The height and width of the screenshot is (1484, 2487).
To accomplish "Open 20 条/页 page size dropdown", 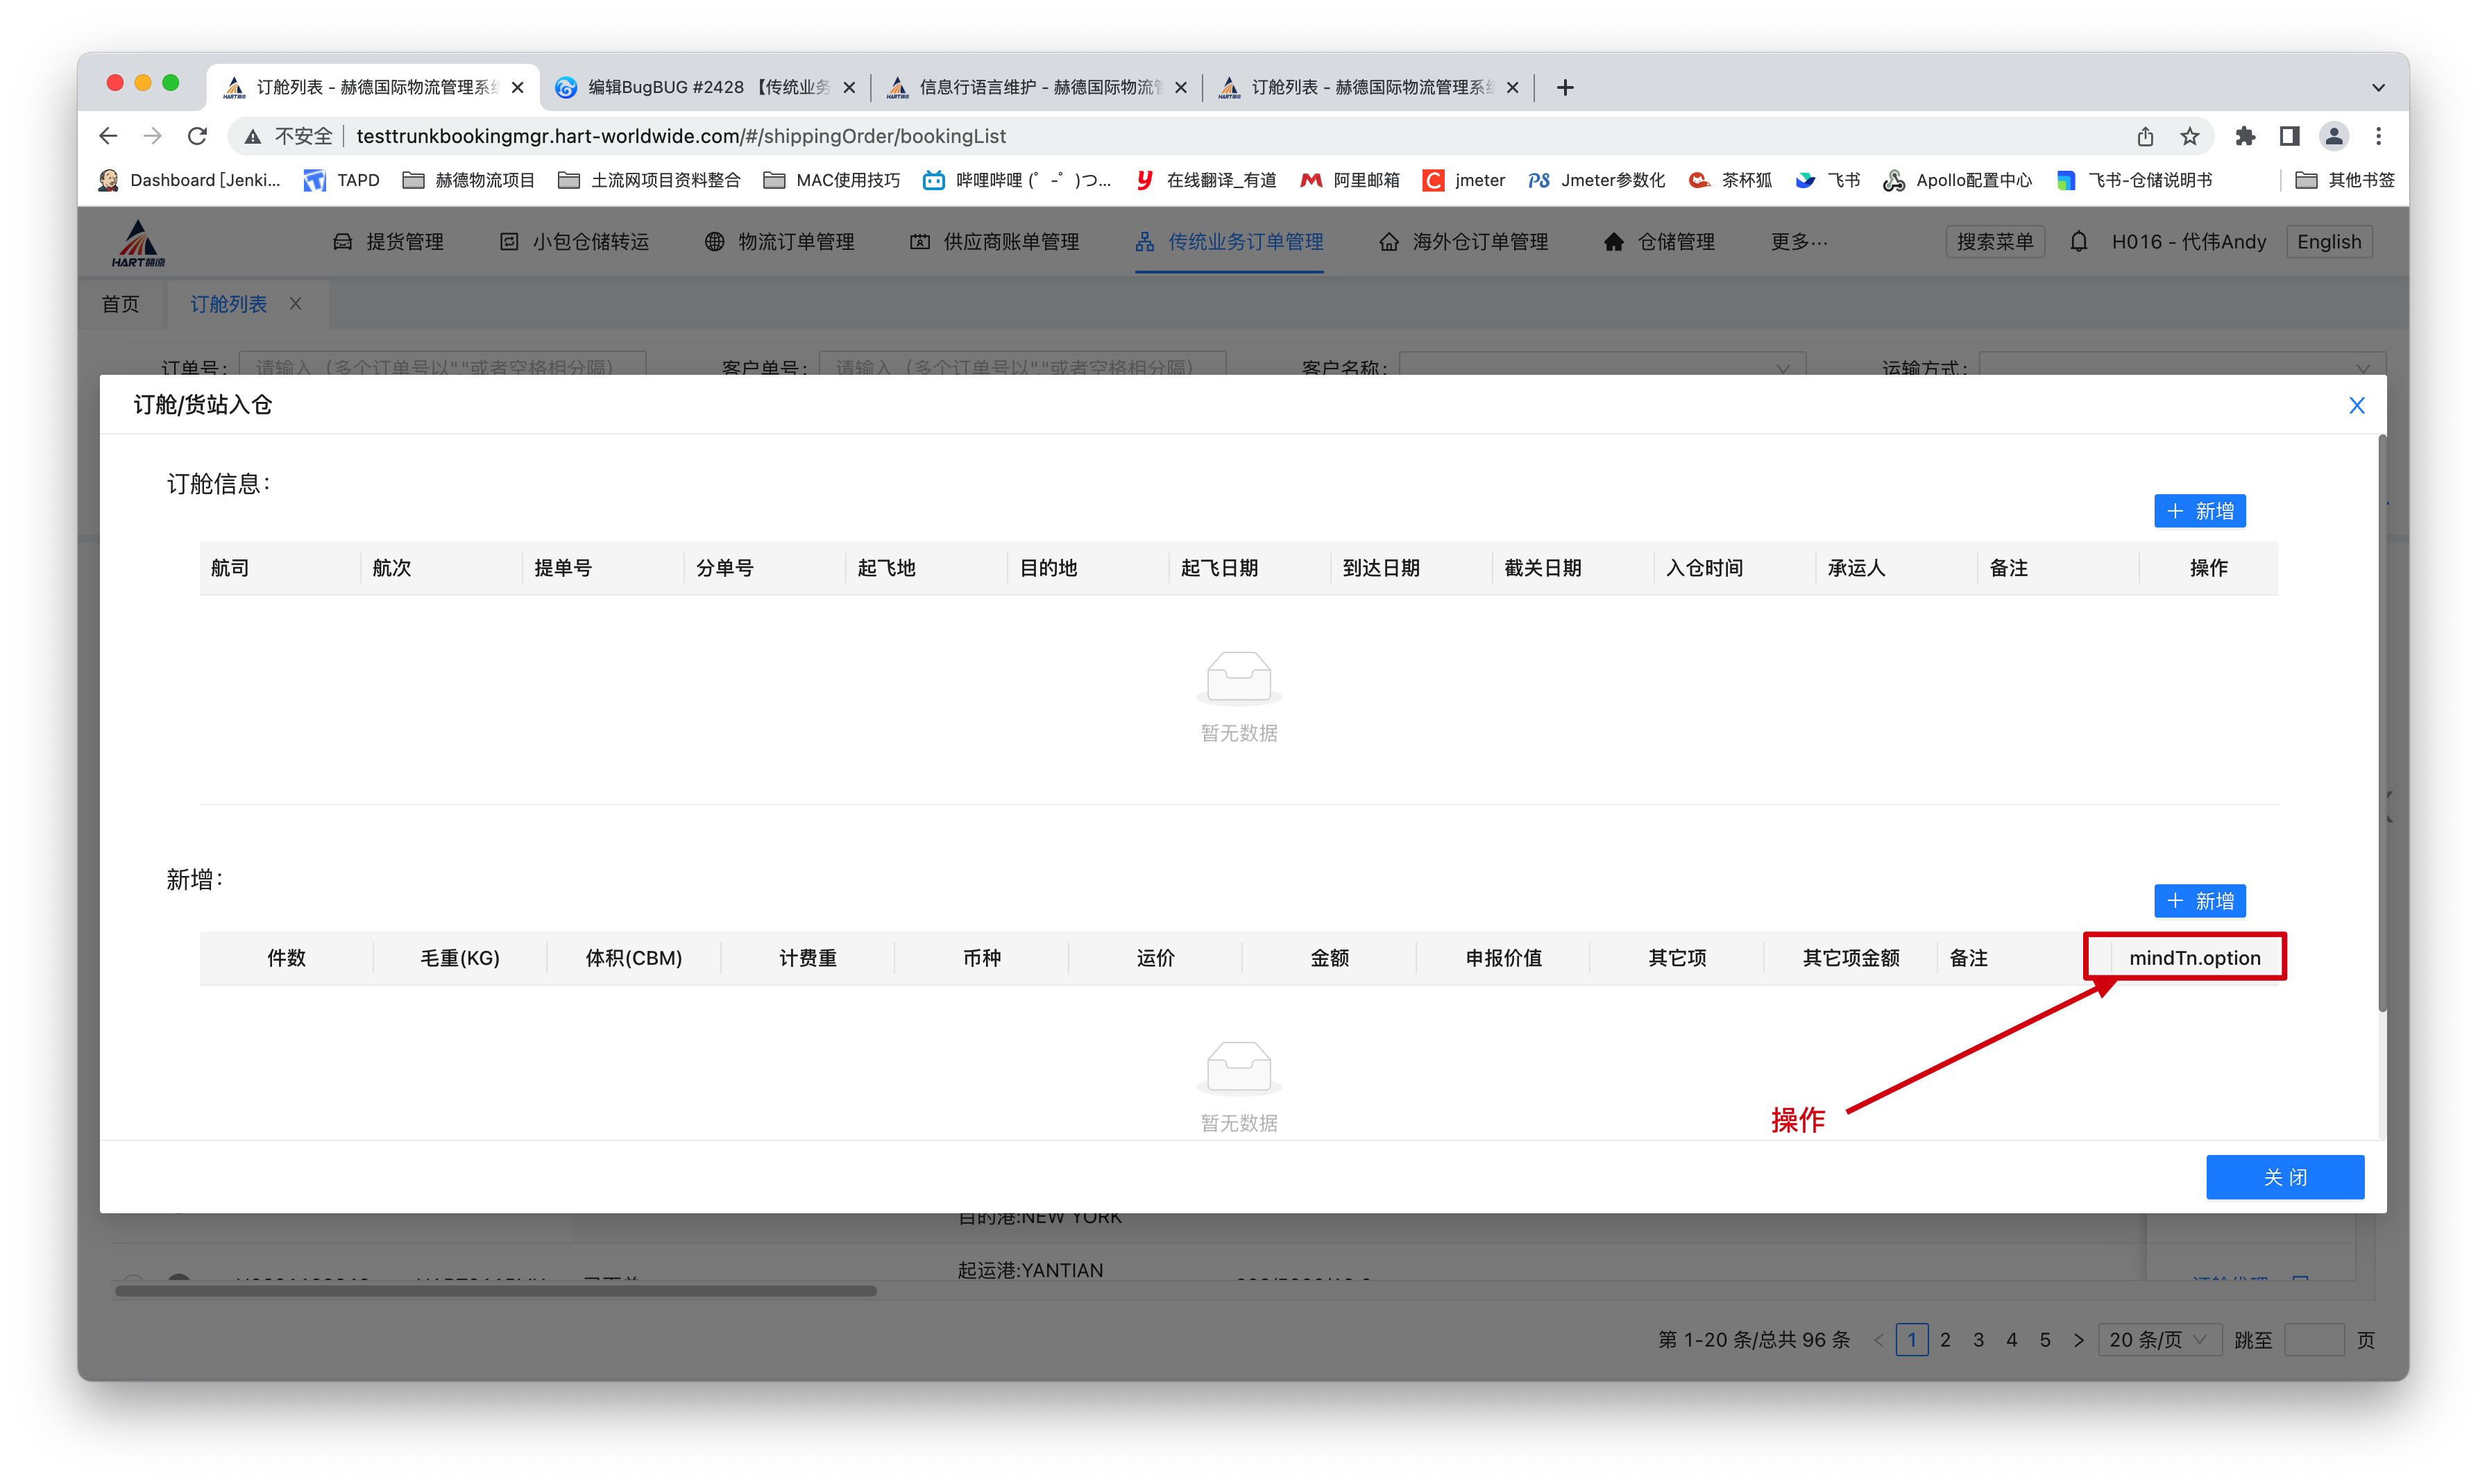I will [2159, 1340].
